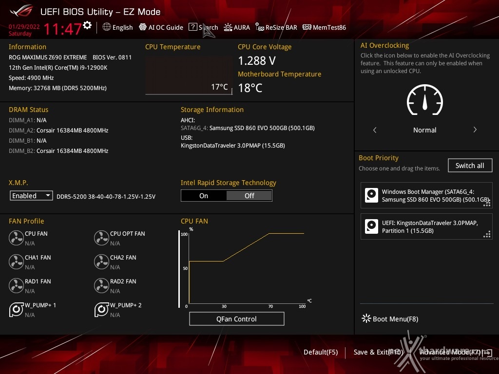499x374 pixels.
Task: Click the Speed: 4900 MHz line
Action: pyautogui.click(x=31, y=78)
